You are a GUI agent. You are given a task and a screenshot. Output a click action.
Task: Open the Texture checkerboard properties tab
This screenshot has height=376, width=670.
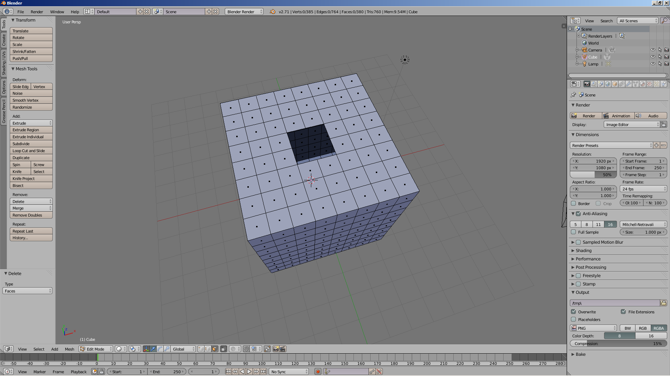649,84
